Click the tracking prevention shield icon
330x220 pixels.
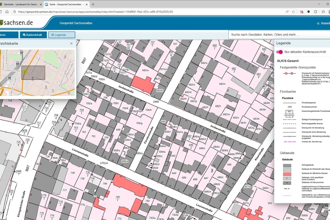[x=301, y=11]
